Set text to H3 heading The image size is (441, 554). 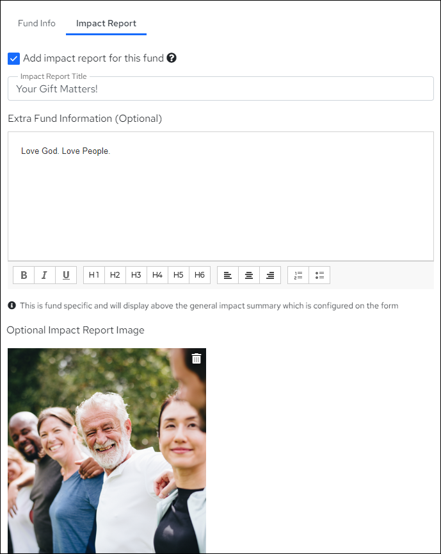coord(136,275)
